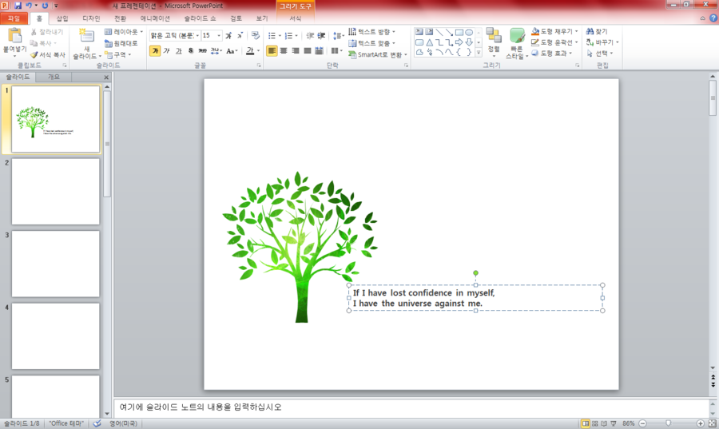The height and width of the screenshot is (429, 719).
Task: Increase font size with the larger 가 icon
Action: 228,35
